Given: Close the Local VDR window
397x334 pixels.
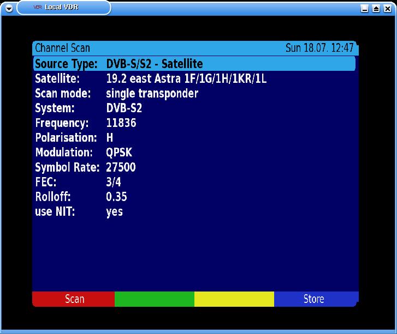Looking at the screenshot, I should (387, 8).
